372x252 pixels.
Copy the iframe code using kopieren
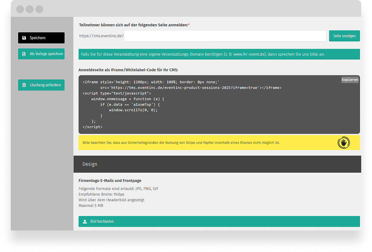click(x=350, y=80)
